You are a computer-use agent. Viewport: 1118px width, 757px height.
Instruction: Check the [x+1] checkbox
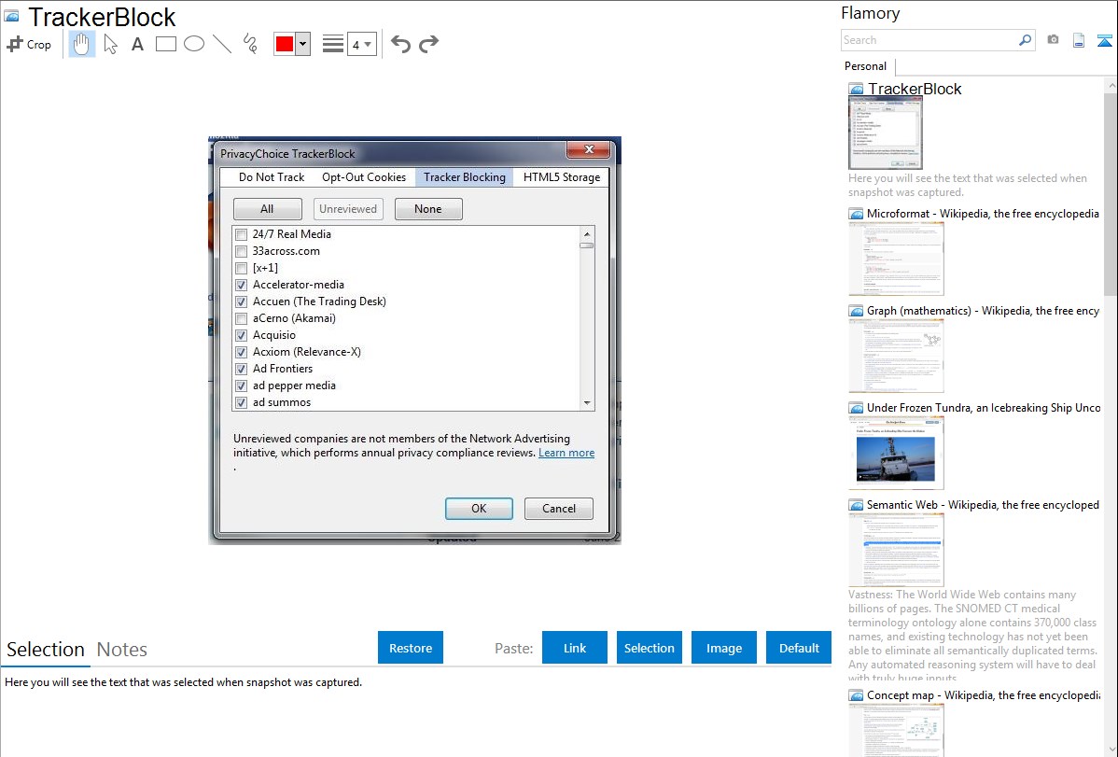tap(242, 268)
